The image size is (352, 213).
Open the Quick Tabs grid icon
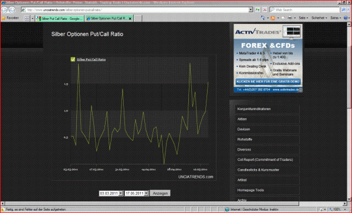(x=27, y=18)
